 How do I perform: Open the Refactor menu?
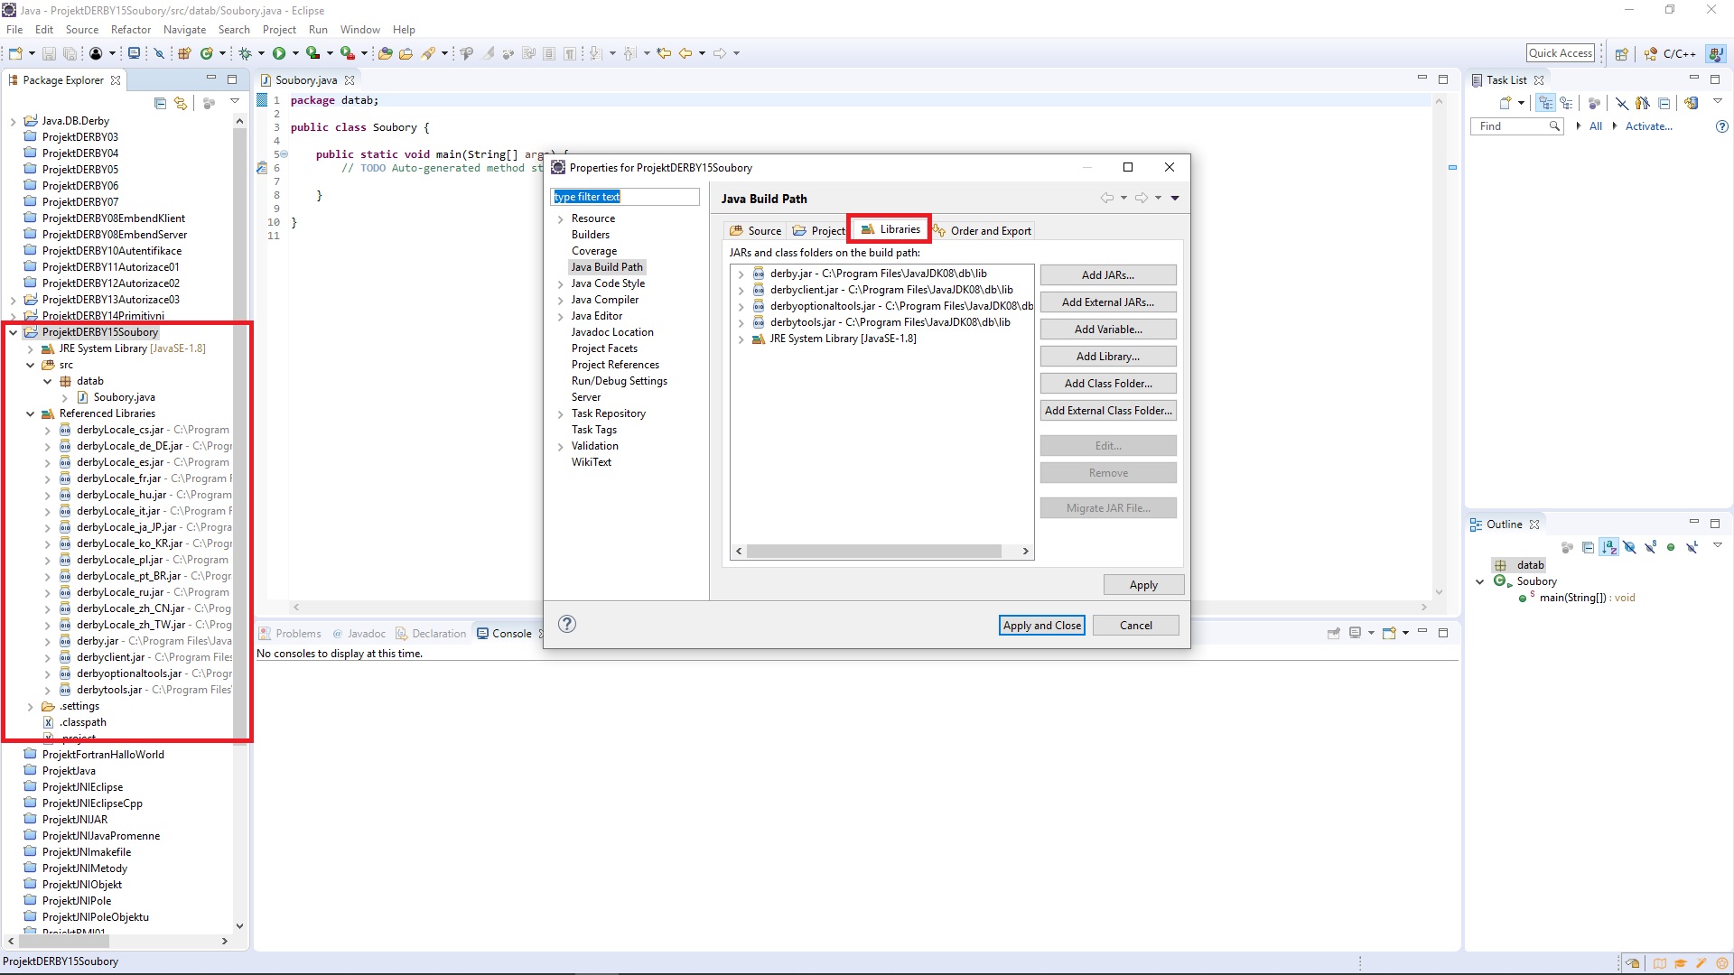click(130, 30)
